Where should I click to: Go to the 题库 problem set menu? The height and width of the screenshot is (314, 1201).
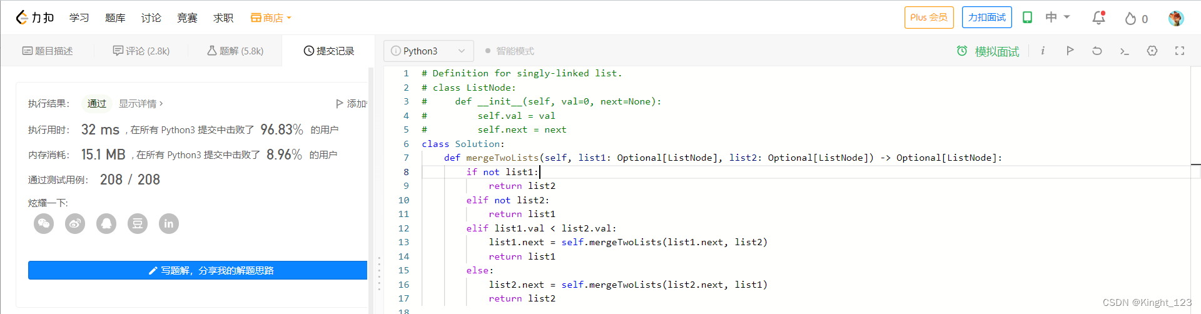115,18
